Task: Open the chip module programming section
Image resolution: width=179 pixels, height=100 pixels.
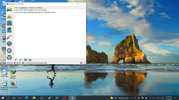Action: point(9,44)
